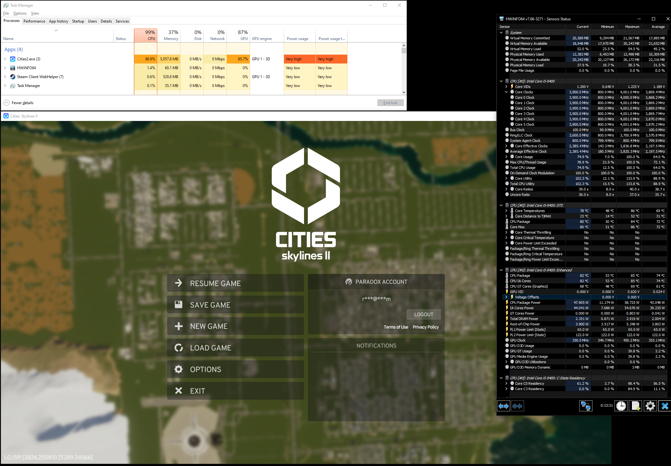Click the Options gear icon in the game menu
Image resolution: width=671 pixels, height=466 pixels.
pos(179,369)
